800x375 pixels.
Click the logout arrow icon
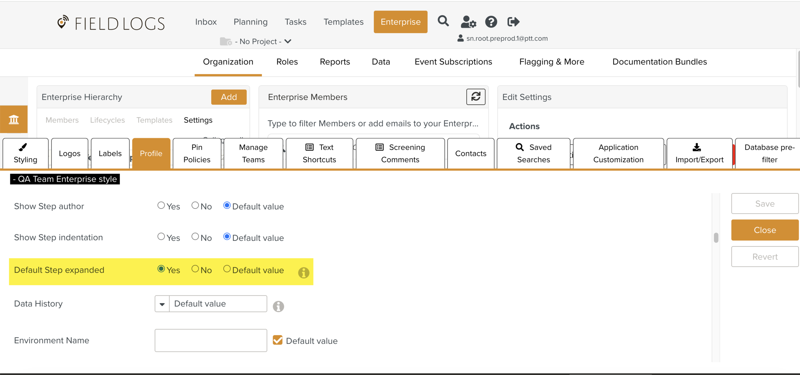[x=513, y=22]
